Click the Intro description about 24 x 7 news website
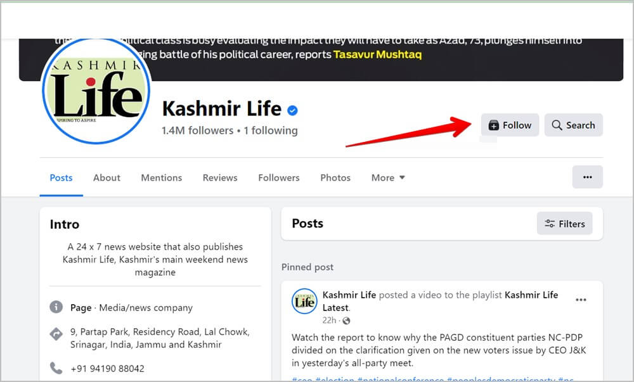This screenshot has height=382, width=634. tap(155, 259)
